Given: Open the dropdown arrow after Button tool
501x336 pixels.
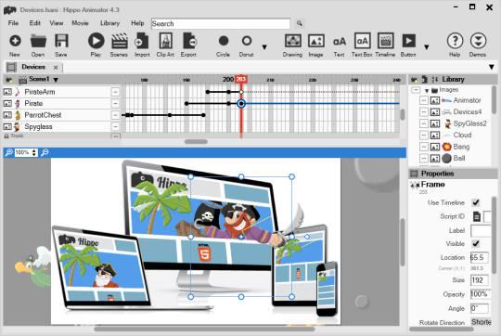Looking at the screenshot, I should [426, 47].
